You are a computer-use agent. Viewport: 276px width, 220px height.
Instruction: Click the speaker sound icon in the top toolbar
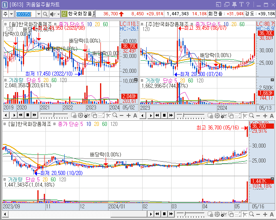(52, 14)
